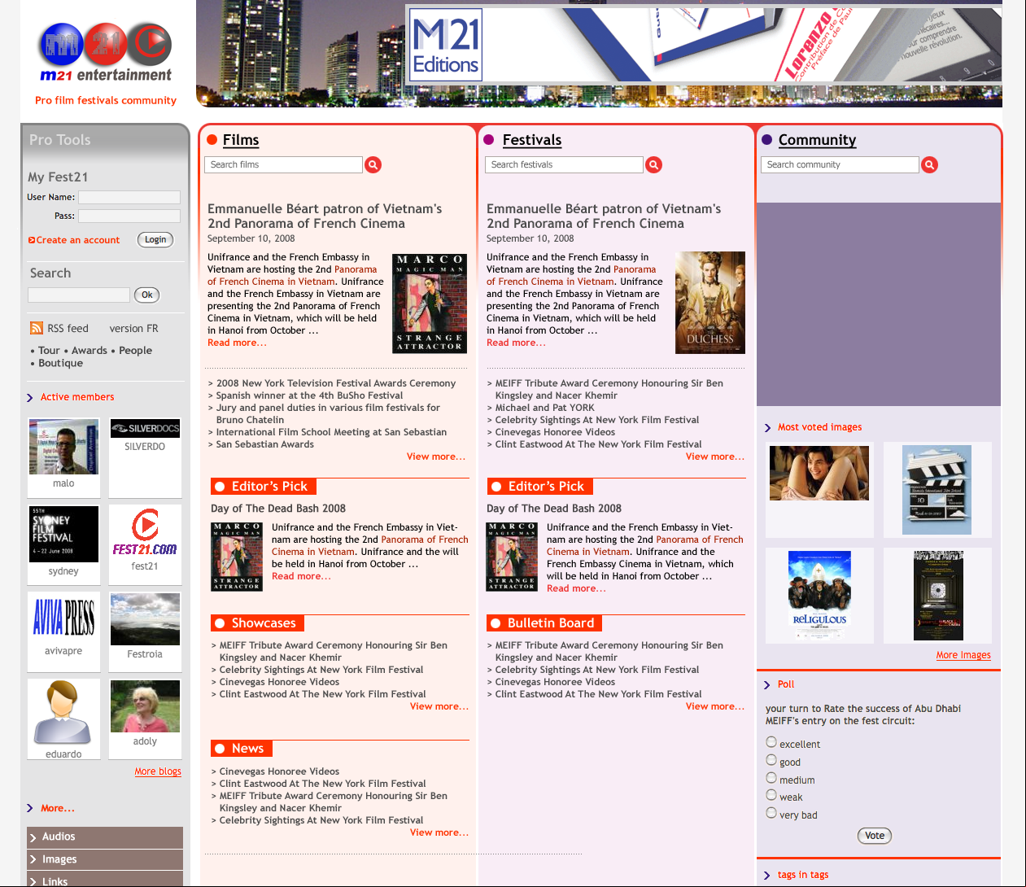Open the fest21 member logo
Image resolution: width=1026 pixels, height=887 pixels.
[x=145, y=532]
